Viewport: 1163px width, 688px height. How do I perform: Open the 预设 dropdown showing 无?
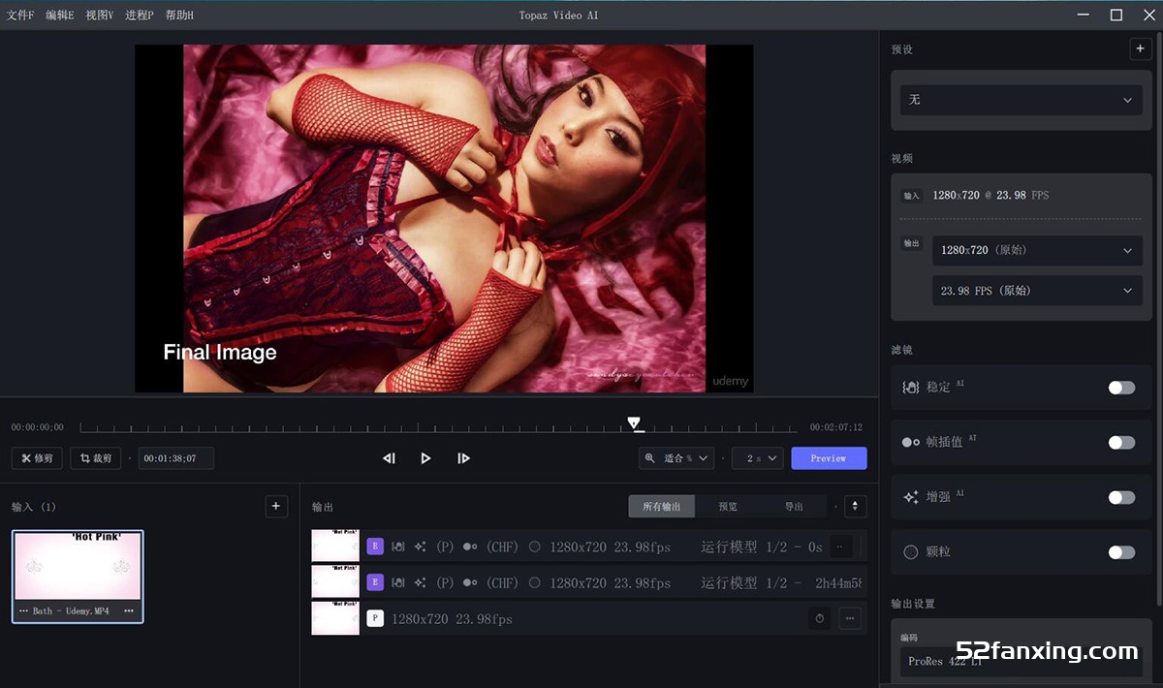click(x=1022, y=100)
